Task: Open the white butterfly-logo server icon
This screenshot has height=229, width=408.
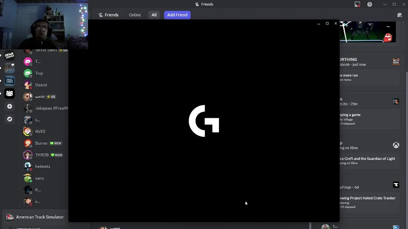Action: point(10,94)
